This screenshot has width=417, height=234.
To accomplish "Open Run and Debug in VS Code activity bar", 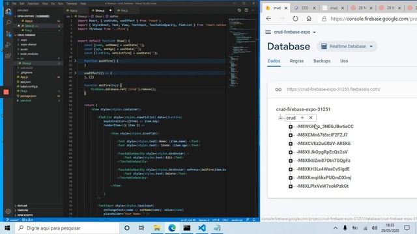I will pos(8,45).
